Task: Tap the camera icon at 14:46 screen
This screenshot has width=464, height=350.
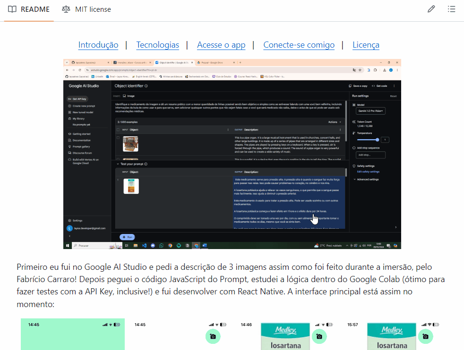Action: click(x=319, y=336)
